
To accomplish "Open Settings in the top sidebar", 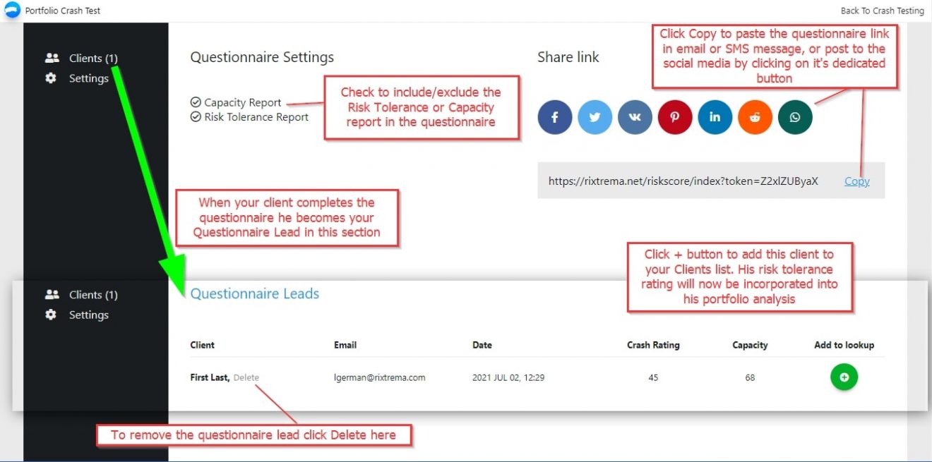I will coord(88,78).
